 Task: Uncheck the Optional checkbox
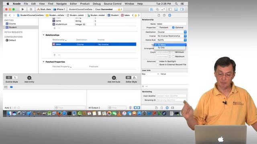pyautogui.click(x=173, y=28)
